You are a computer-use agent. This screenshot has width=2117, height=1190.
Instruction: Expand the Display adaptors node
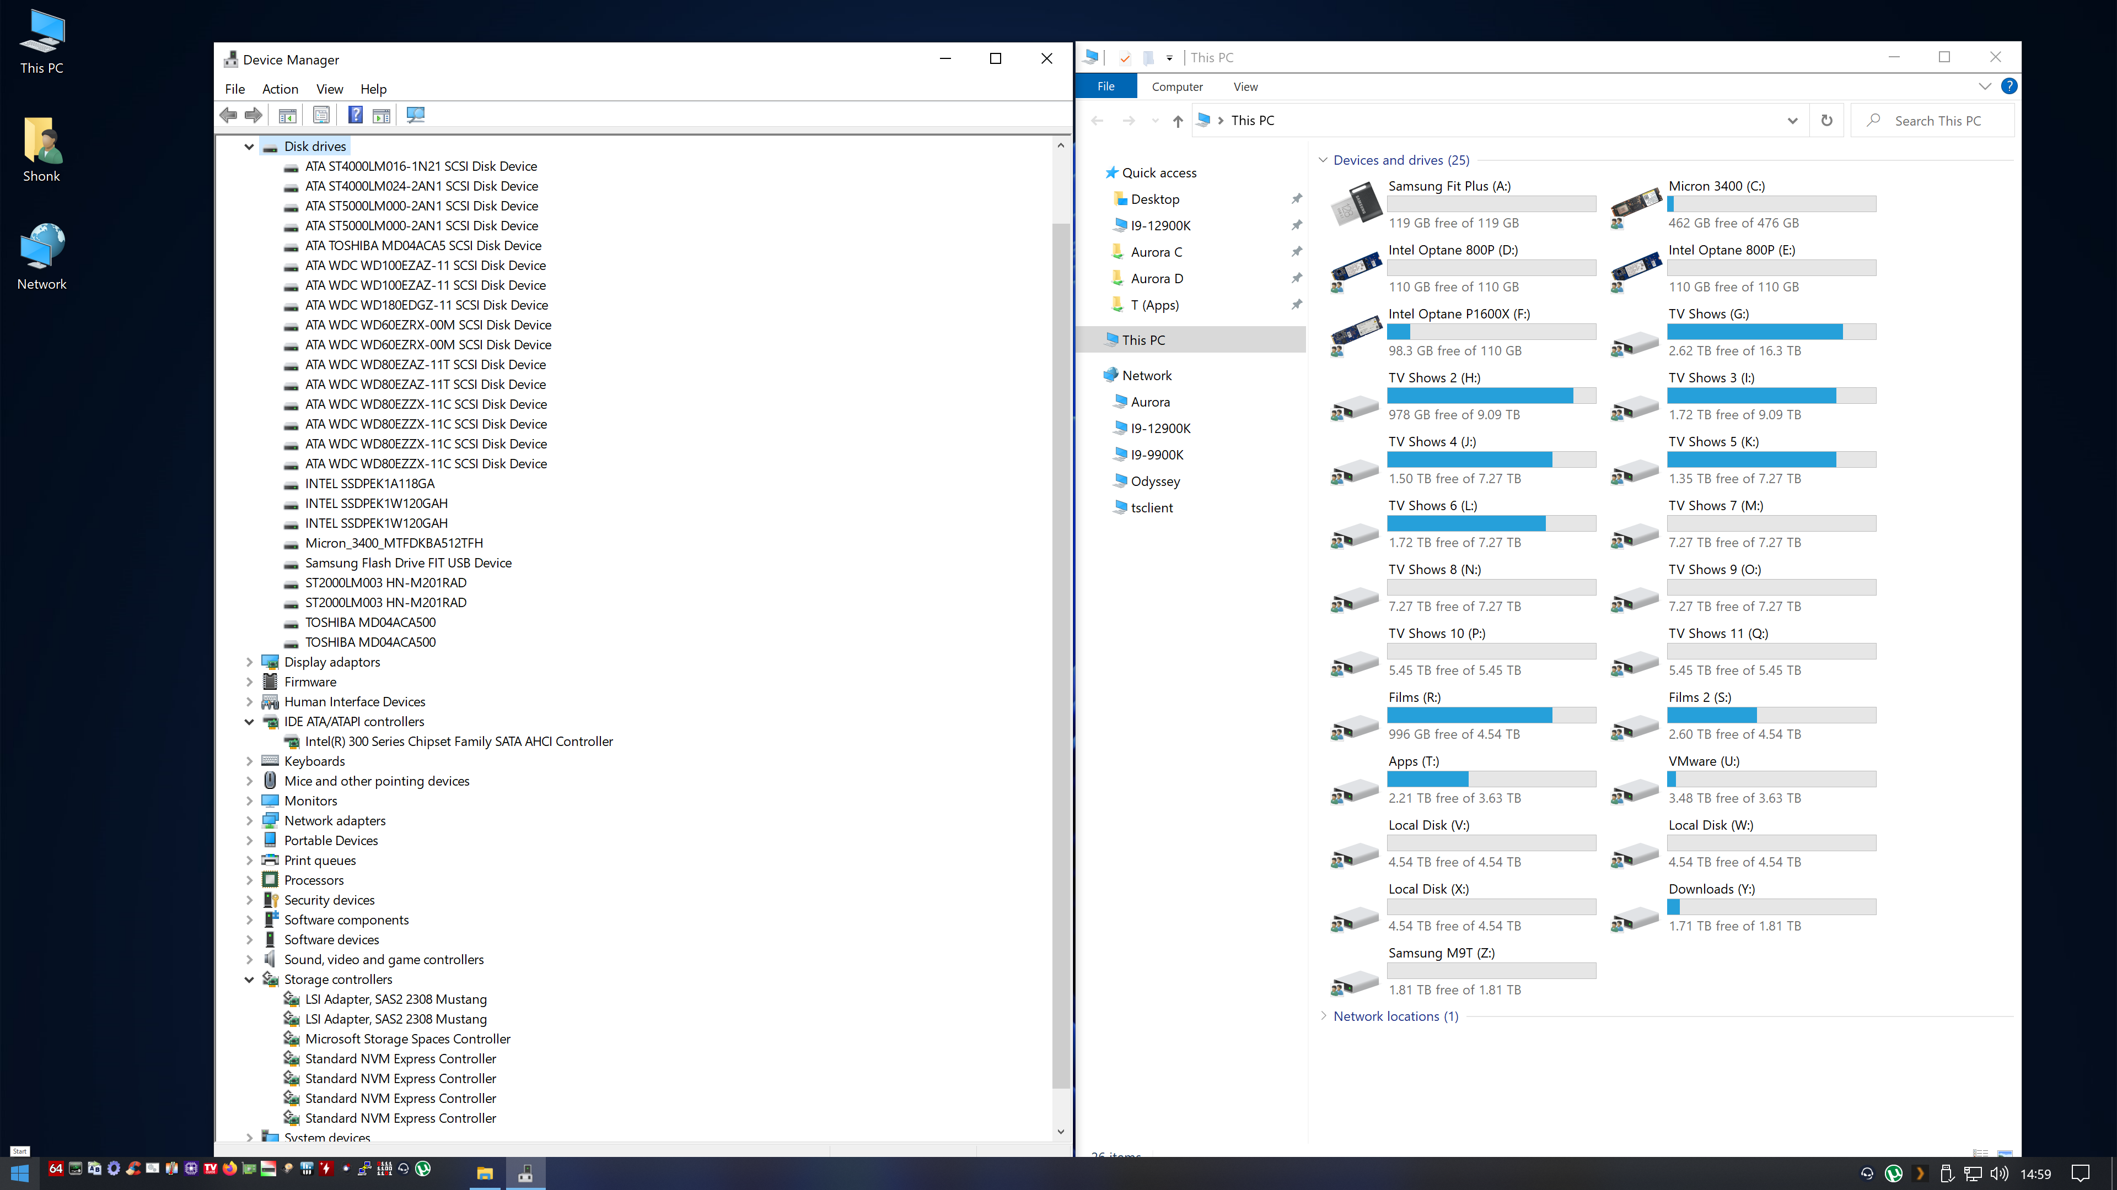pos(249,662)
